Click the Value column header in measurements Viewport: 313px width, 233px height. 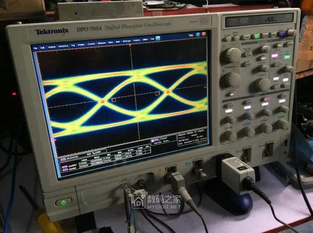pyautogui.click(x=85, y=160)
